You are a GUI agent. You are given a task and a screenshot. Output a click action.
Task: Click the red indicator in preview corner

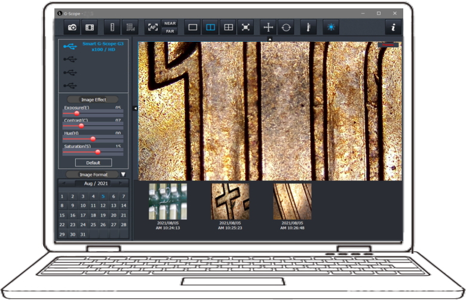pyautogui.click(x=388, y=45)
